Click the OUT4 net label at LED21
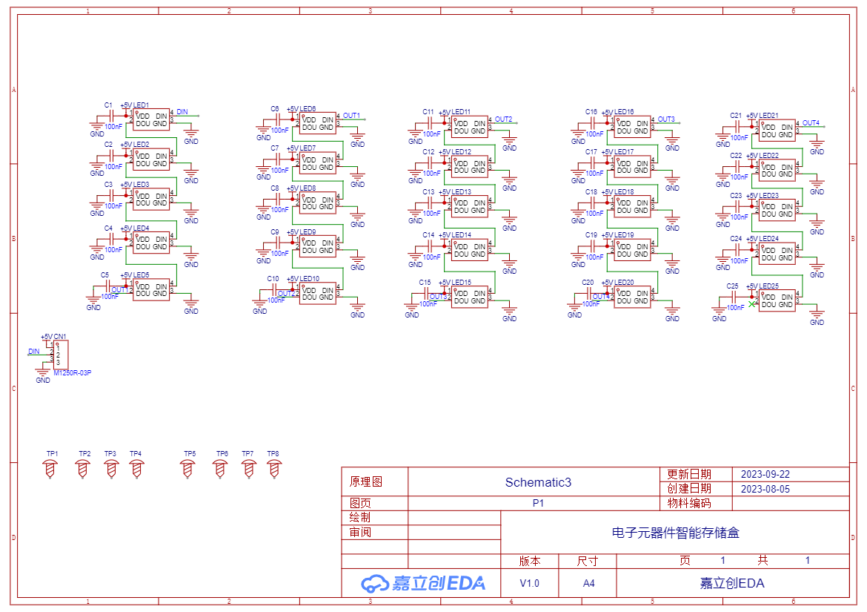867x612 pixels. 811,123
